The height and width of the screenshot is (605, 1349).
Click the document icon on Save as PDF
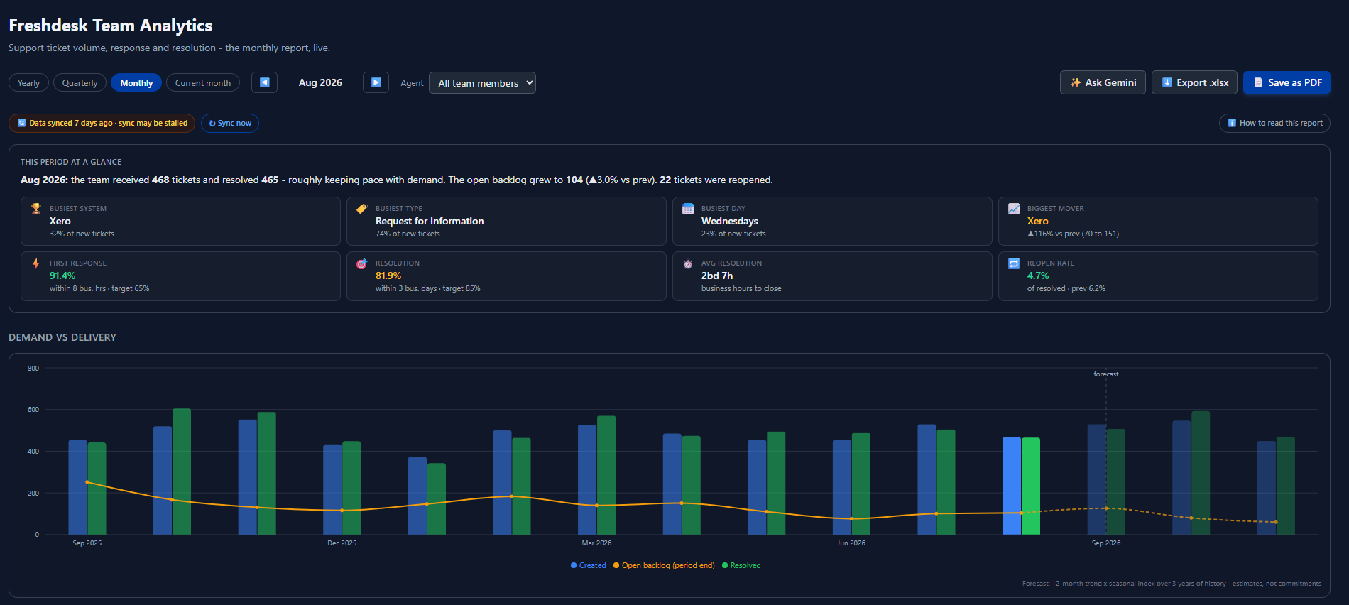(x=1258, y=82)
